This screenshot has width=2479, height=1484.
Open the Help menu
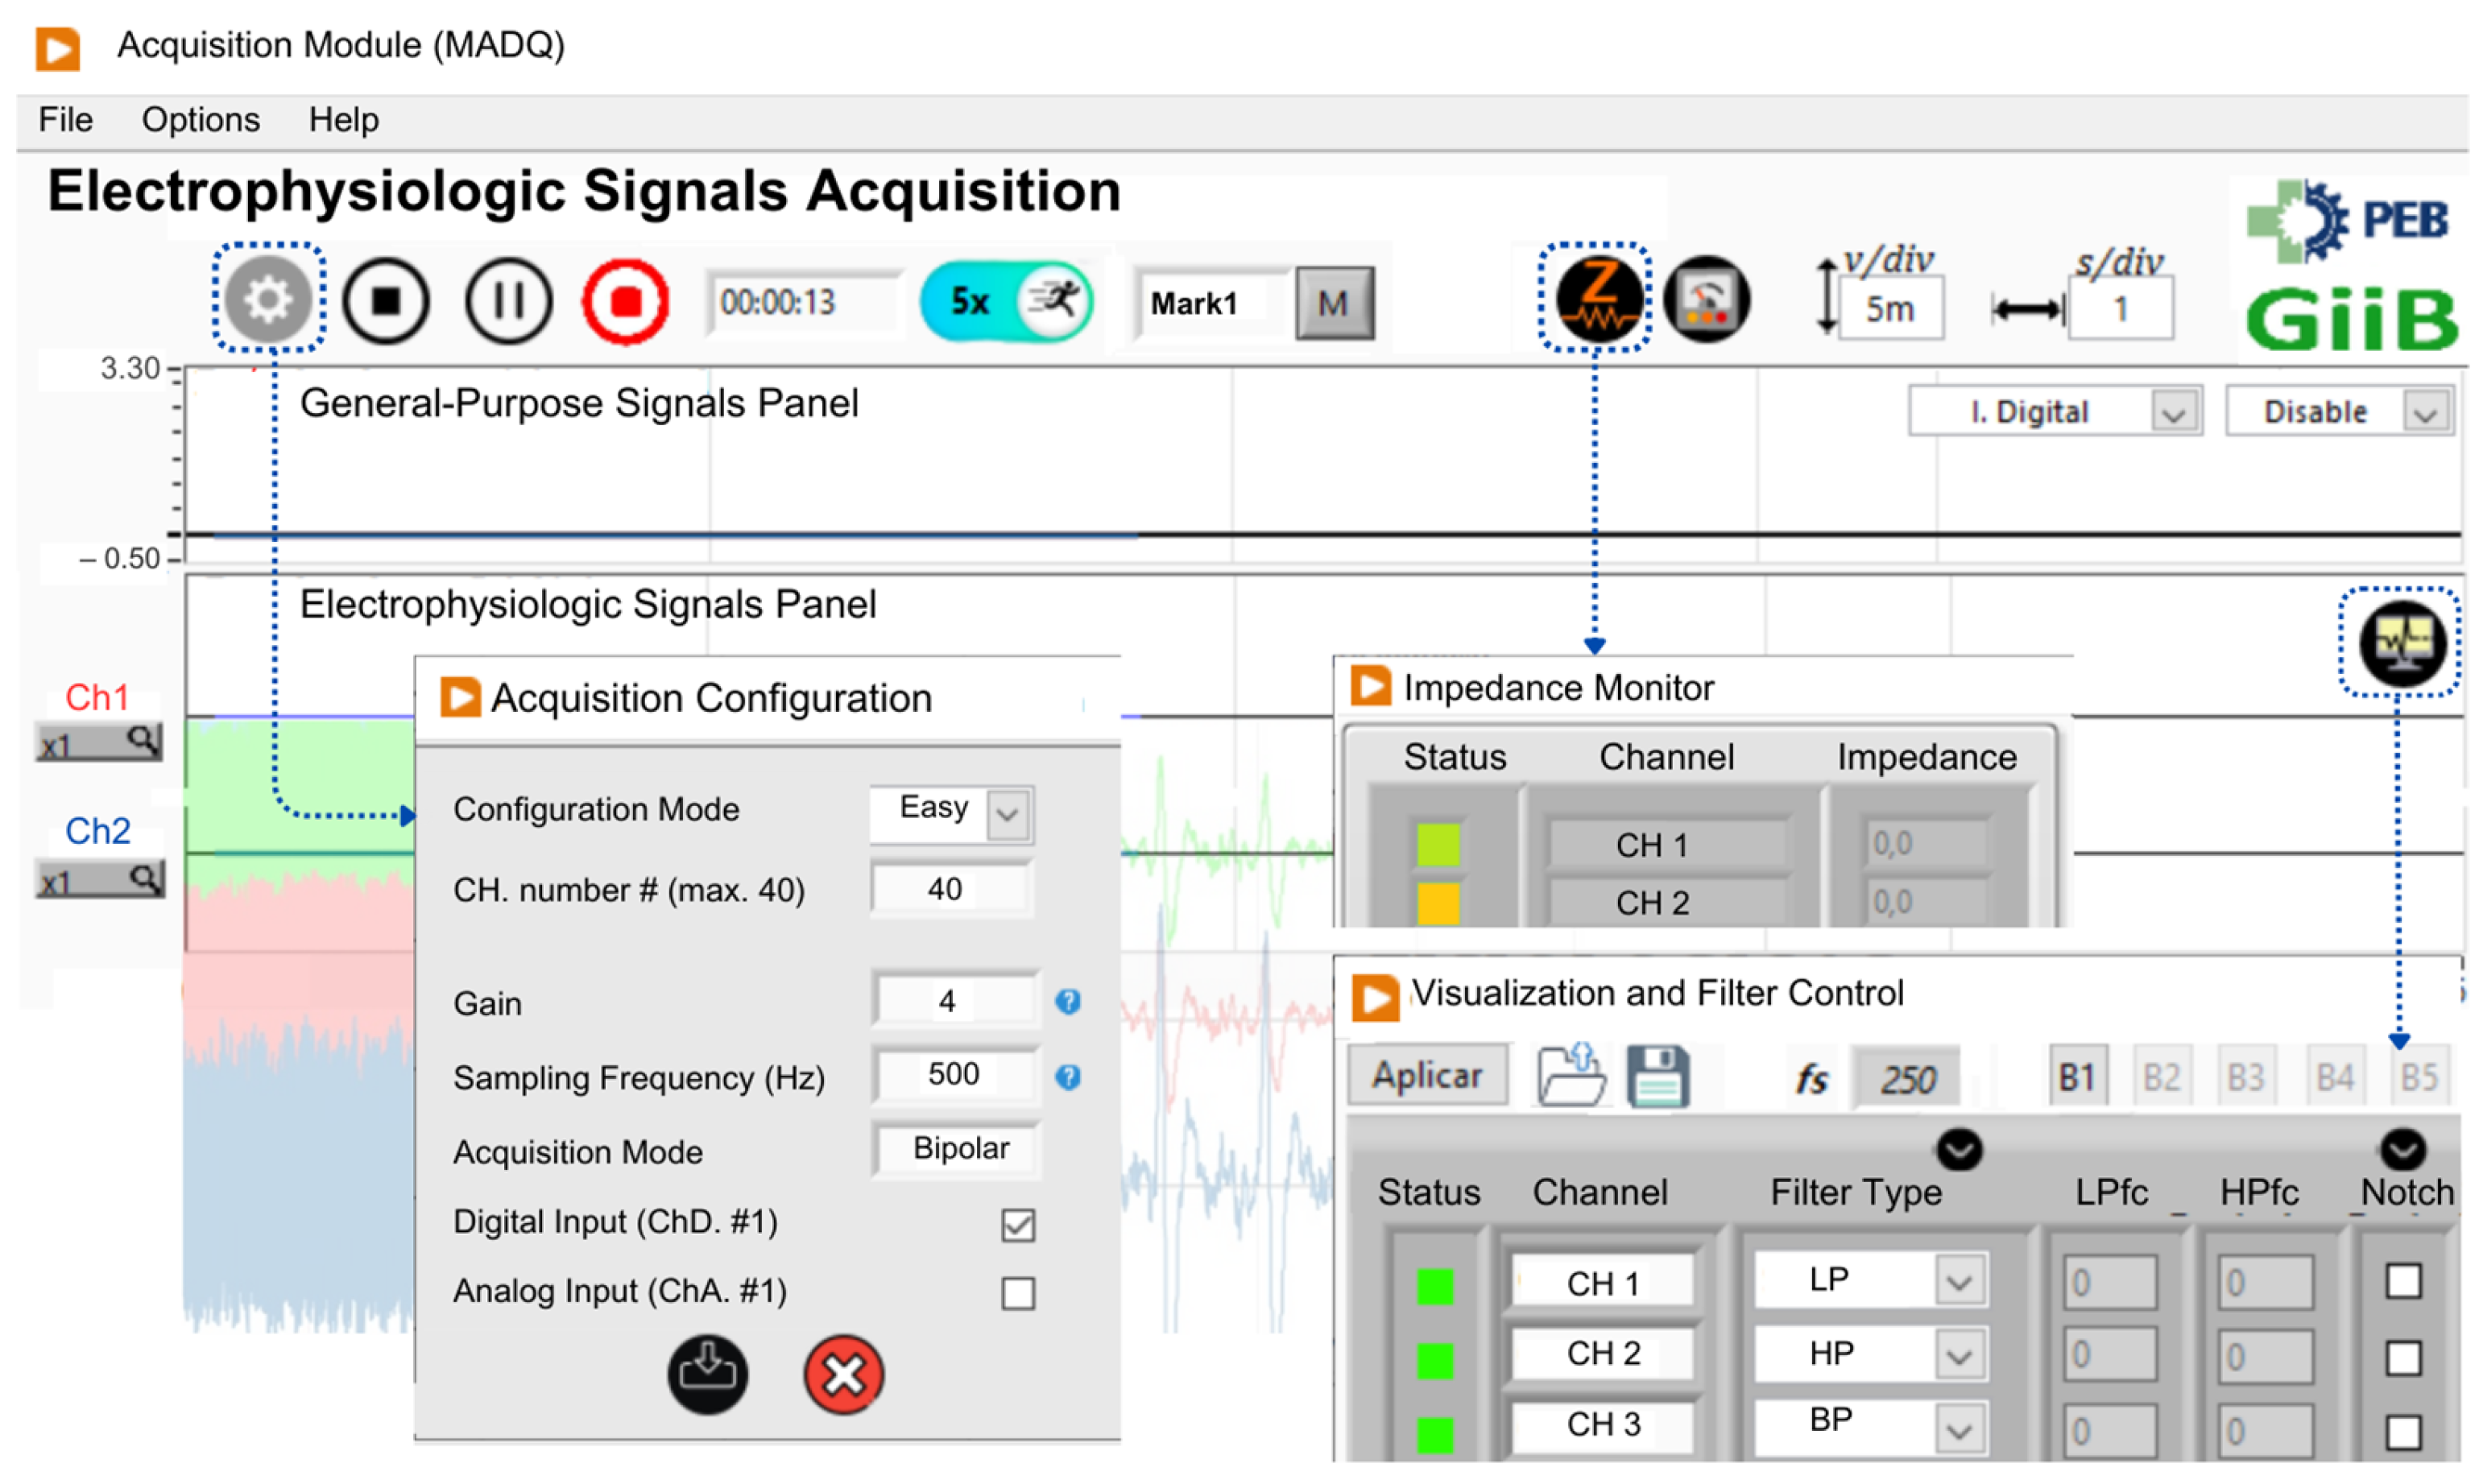pyautogui.click(x=343, y=120)
